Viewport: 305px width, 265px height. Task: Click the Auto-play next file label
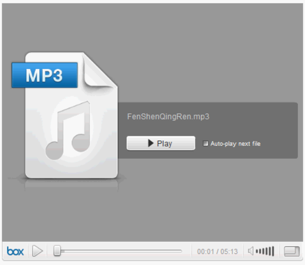[x=235, y=144]
